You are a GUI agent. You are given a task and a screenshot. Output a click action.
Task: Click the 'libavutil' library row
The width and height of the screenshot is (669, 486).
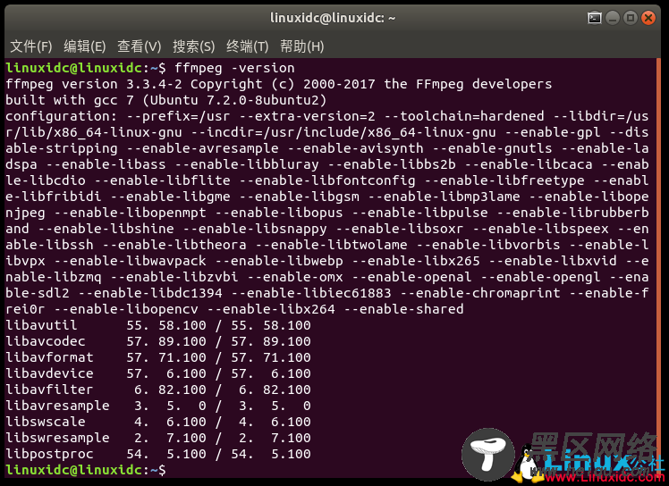tap(158, 325)
